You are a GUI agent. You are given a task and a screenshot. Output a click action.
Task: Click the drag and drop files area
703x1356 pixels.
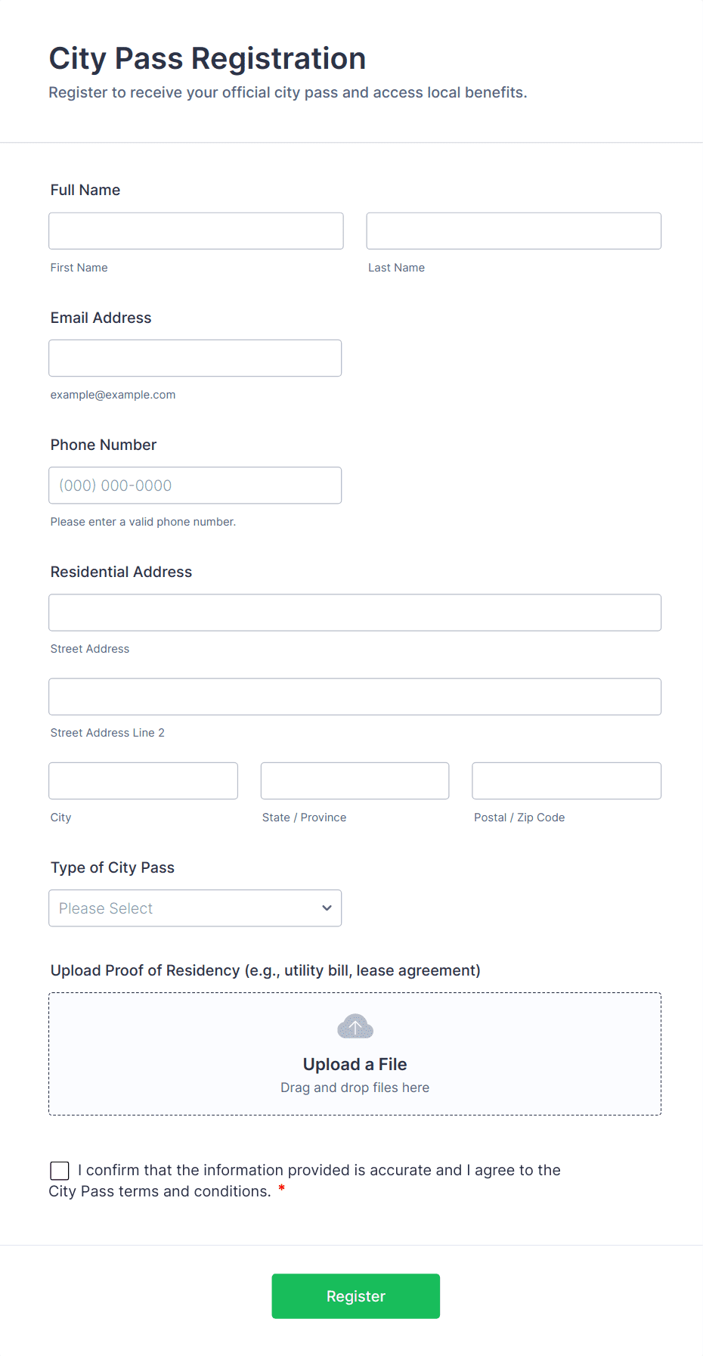click(x=355, y=1088)
